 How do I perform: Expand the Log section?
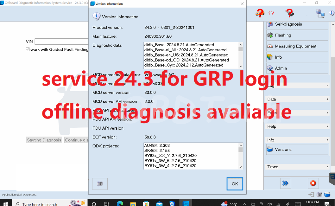[x=297, y=86]
